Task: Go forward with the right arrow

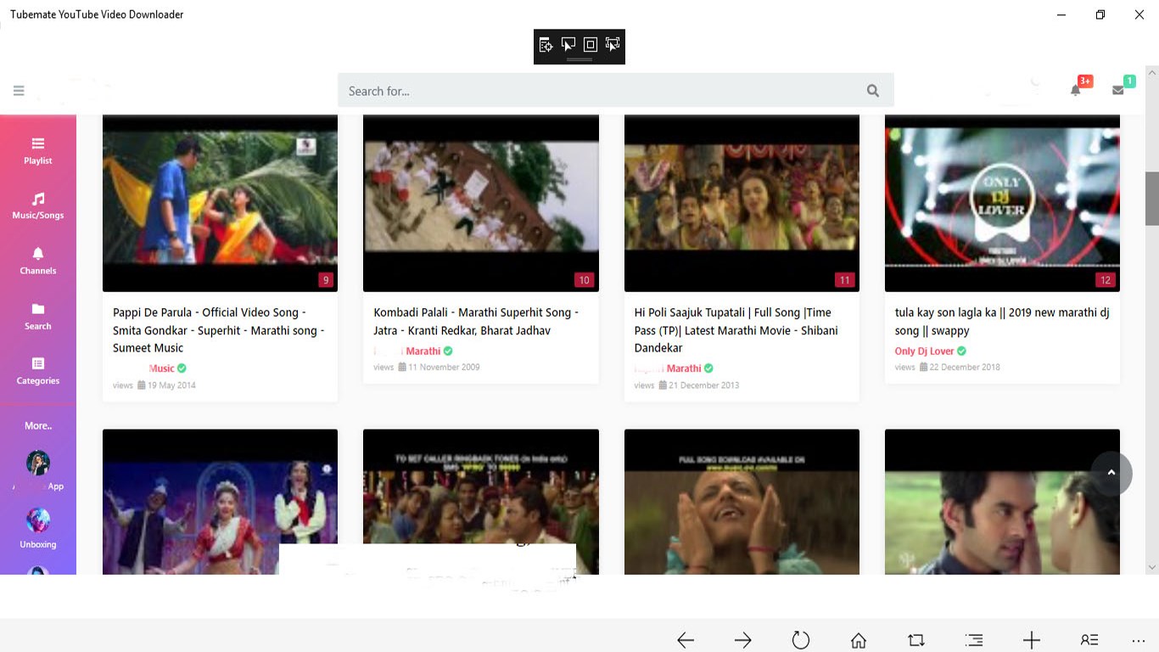Action: click(743, 640)
